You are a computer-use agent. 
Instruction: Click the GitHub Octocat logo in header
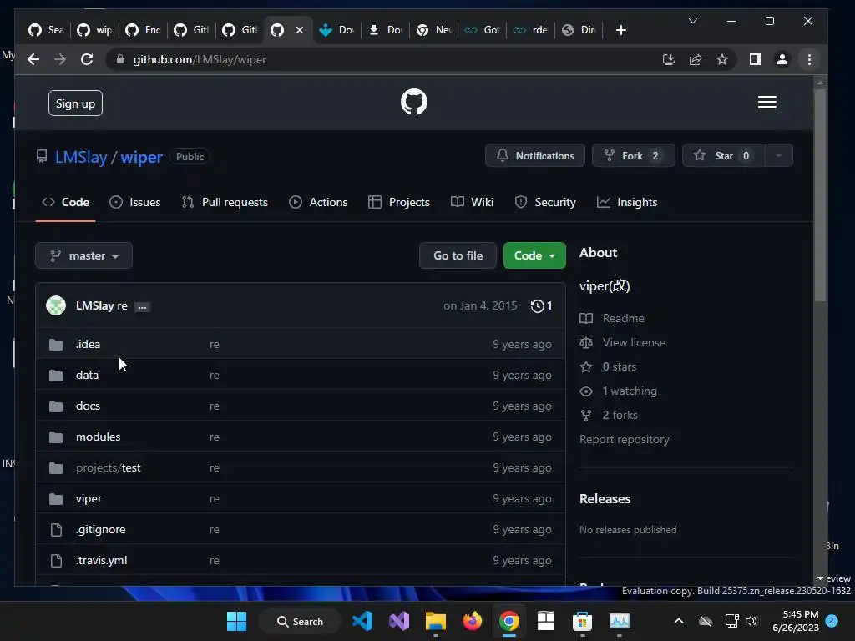pos(414,102)
